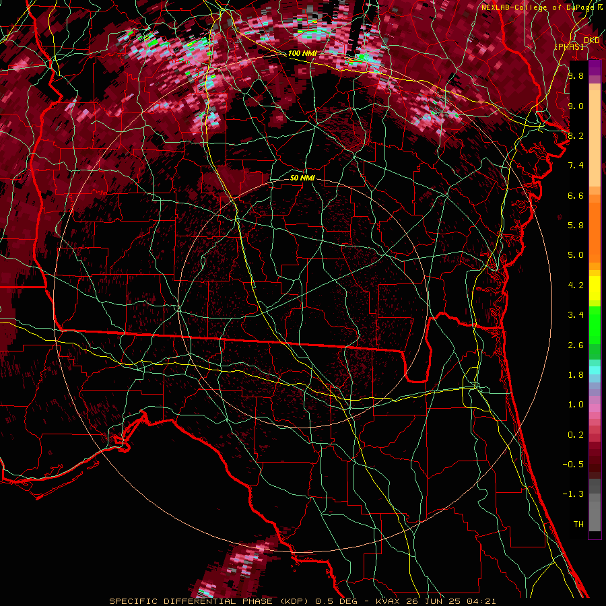Pick the yellow band in the color bar

(x=595, y=288)
